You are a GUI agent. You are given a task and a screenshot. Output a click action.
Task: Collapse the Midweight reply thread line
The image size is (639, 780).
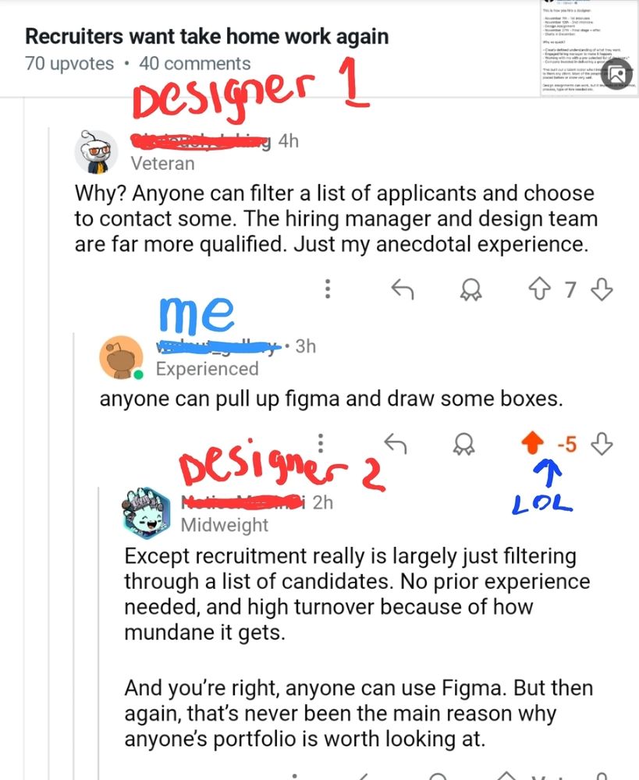pos(98,632)
